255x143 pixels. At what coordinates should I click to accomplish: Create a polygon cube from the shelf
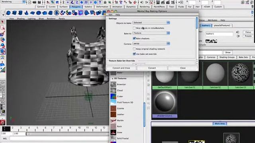click(14, 13)
